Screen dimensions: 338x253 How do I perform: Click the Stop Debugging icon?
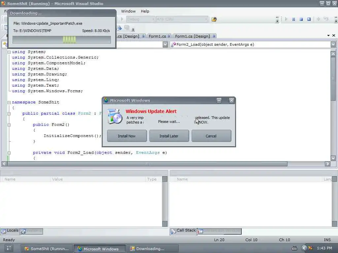pyautogui.click(x=301, y=19)
